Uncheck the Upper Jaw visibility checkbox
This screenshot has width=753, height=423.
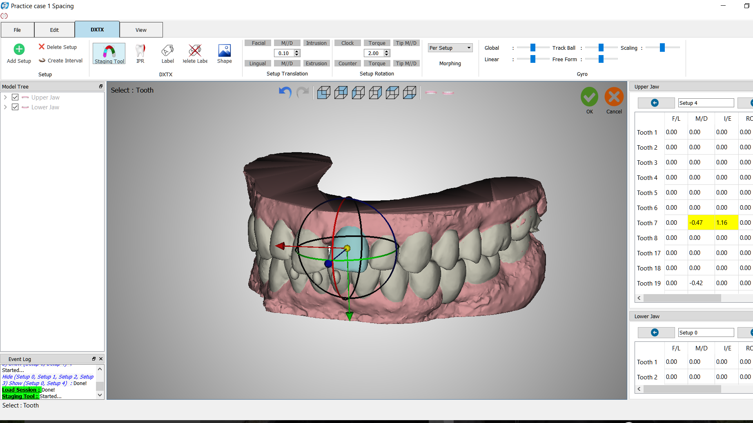coord(15,97)
